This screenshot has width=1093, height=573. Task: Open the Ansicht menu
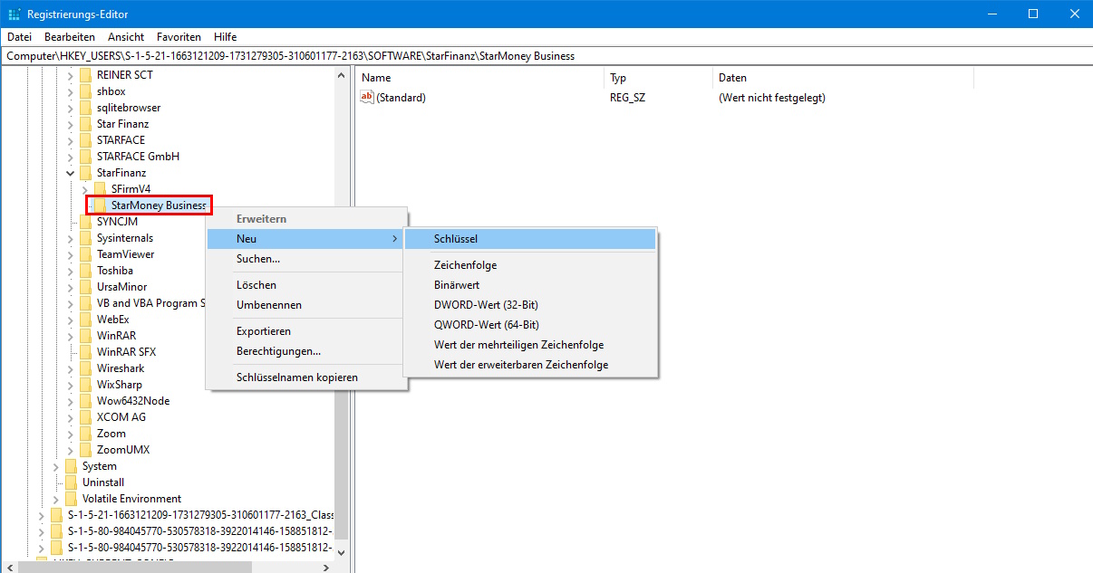(126, 37)
